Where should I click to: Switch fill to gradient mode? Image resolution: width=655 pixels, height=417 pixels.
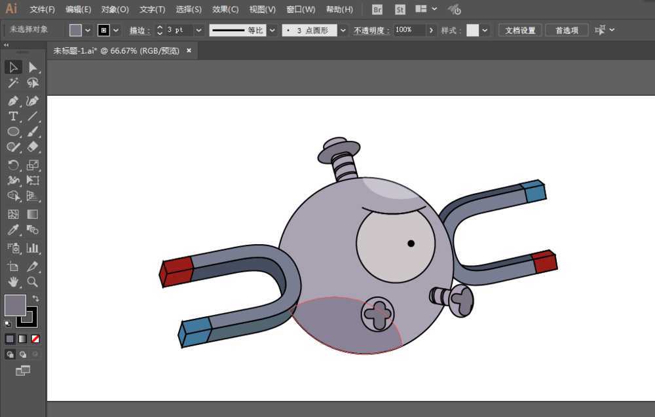[24, 338]
